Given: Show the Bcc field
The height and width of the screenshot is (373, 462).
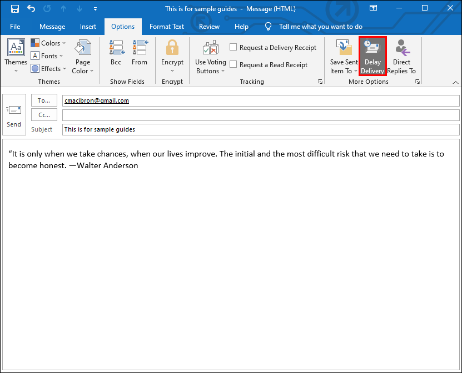Looking at the screenshot, I should 116,54.
